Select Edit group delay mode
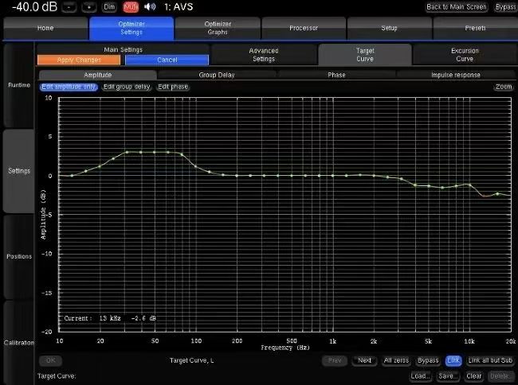The image size is (518, 385). [127, 87]
